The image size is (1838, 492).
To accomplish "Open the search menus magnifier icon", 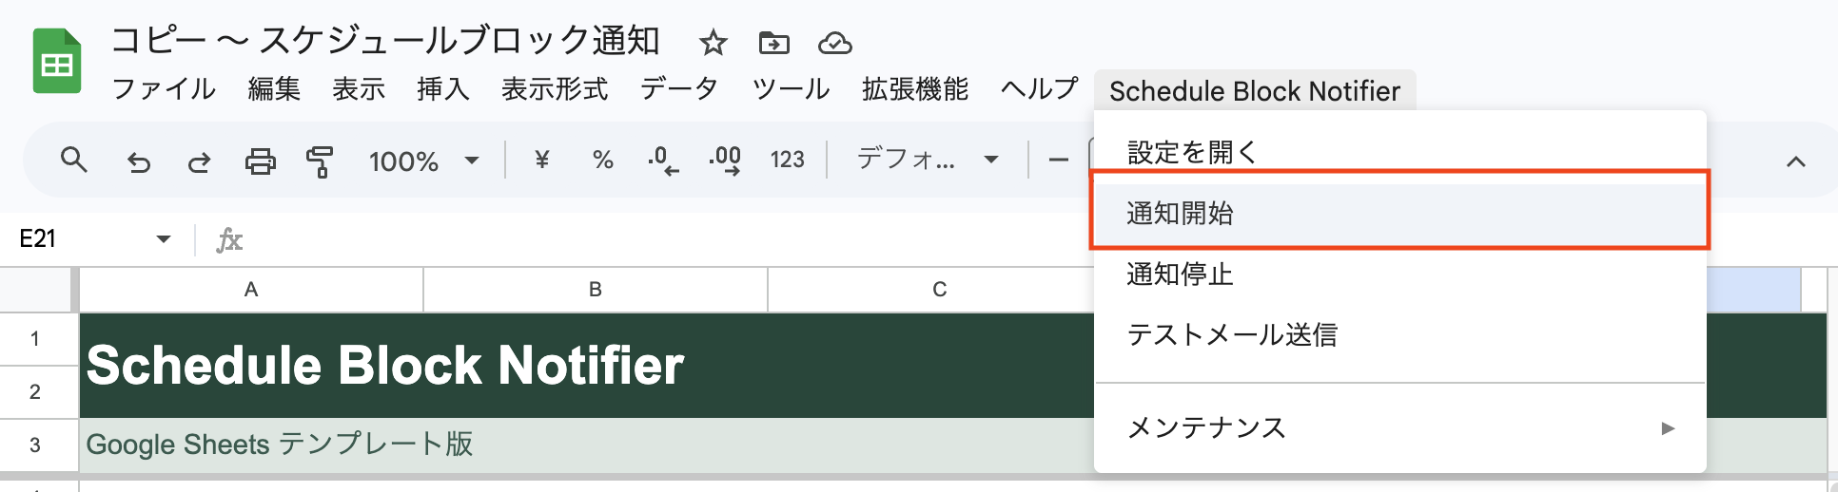I will pos(73,161).
